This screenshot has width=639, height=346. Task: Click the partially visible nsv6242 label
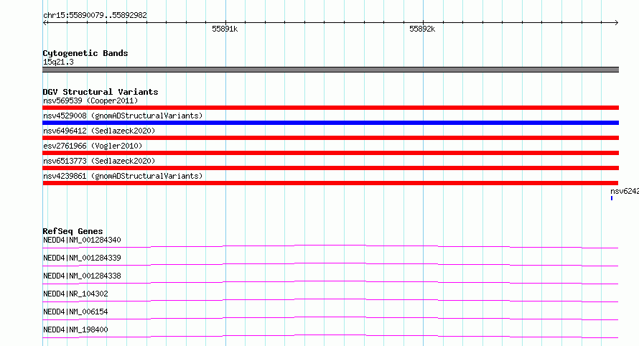[x=625, y=191]
